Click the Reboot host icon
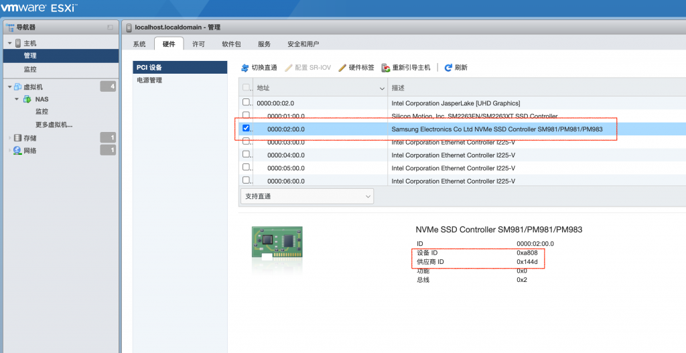The image size is (686, 353). point(386,68)
